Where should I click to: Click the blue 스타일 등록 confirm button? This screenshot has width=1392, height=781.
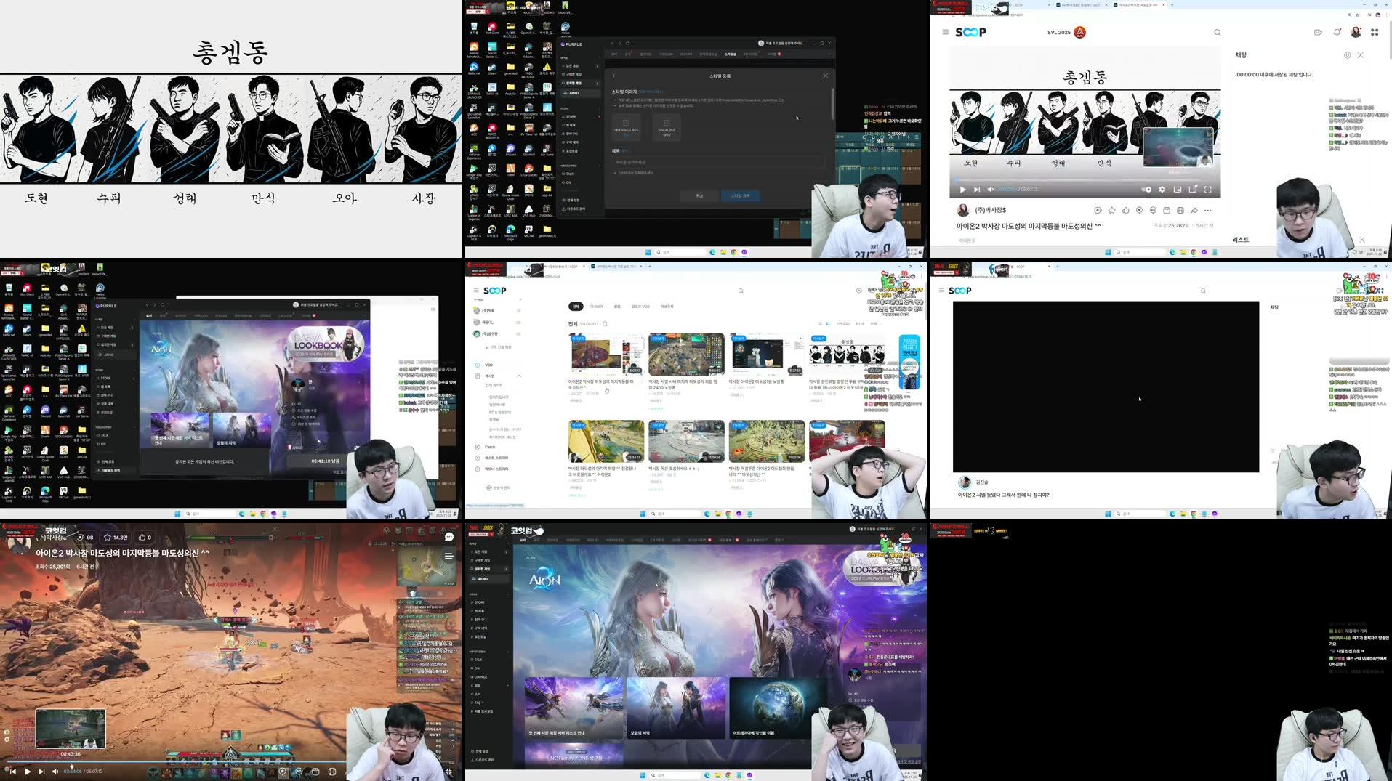pyautogui.click(x=741, y=195)
